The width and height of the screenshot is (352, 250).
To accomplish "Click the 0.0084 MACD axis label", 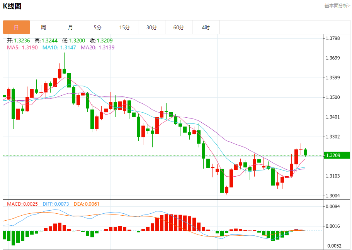I will pos(333,206).
